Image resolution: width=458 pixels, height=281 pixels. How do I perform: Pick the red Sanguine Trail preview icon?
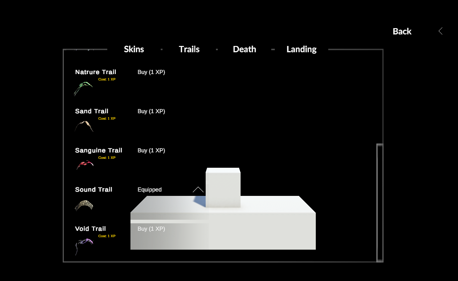pyautogui.click(x=85, y=165)
